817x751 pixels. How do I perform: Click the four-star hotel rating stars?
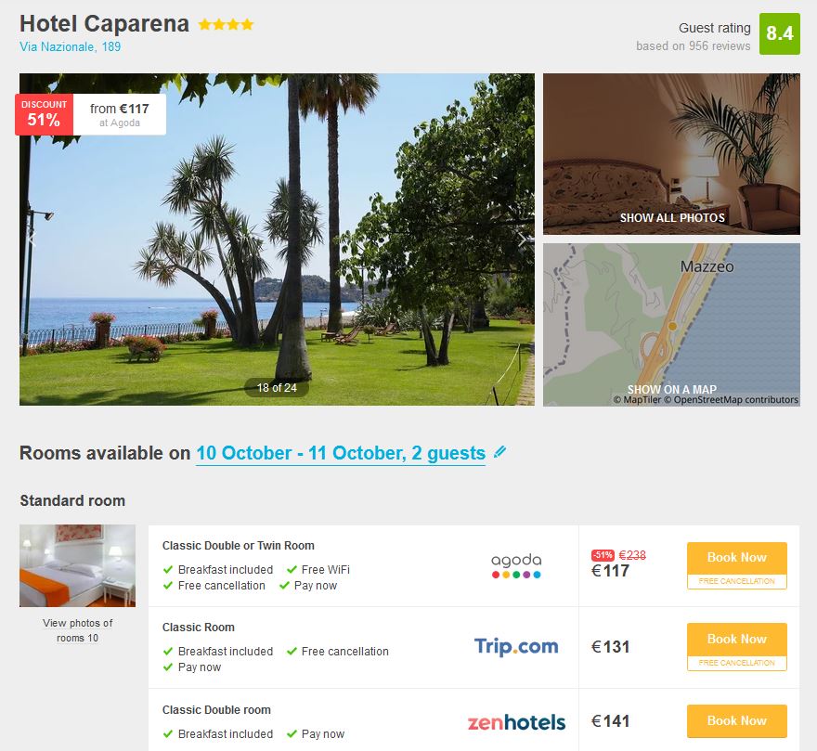point(227,24)
